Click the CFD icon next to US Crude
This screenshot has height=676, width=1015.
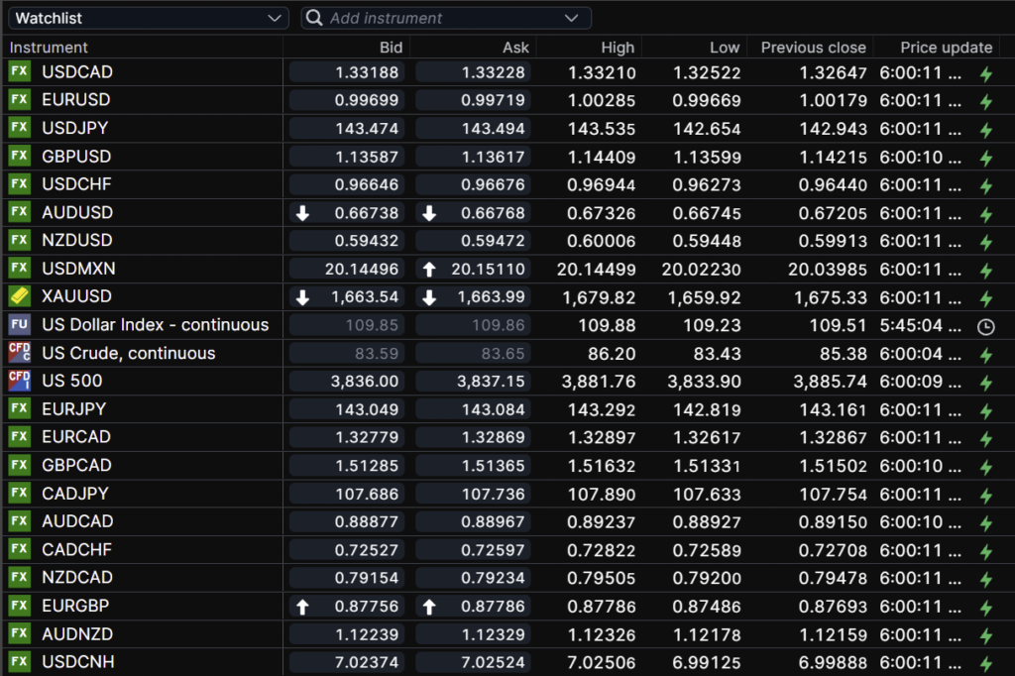[x=19, y=353]
